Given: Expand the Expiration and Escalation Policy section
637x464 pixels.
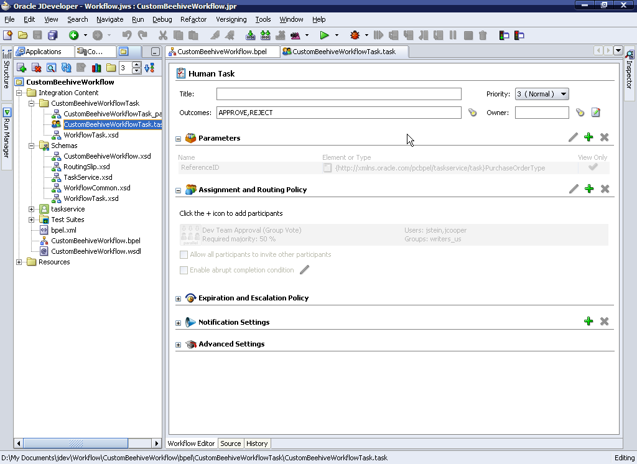Looking at the screenshot, I should [x=179, y=299].
